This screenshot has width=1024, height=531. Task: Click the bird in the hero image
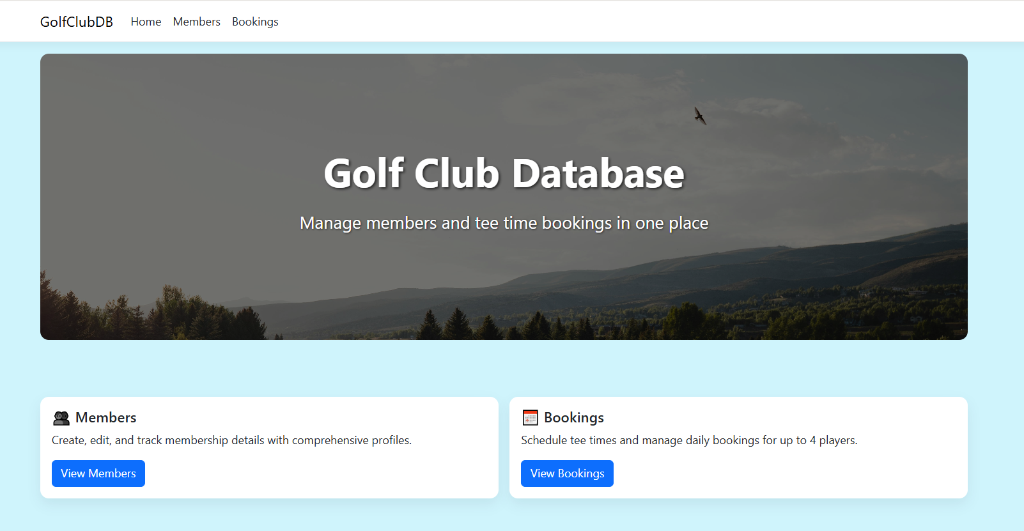point(701,116)
